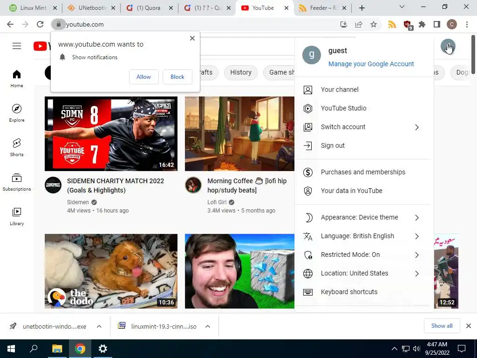Image resolution: width=477 pixels, height=358 pixels.
Task: Open unetbootin download options chevron
Action: coord(99,326)
